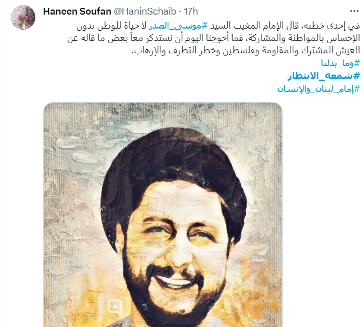Click the phrase خطر التطرف والإرهاب

click(x=175, y=50)
